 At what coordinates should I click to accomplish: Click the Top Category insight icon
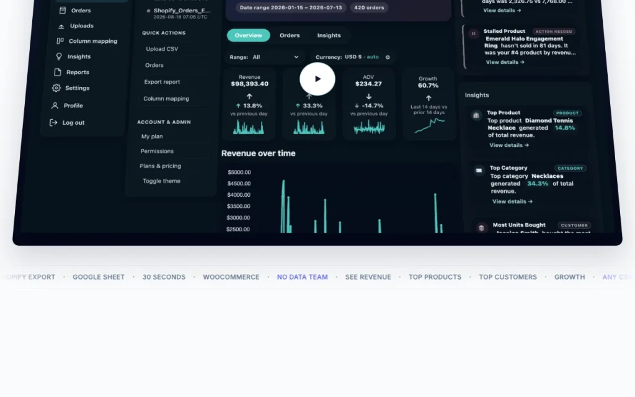pos(479,171)
